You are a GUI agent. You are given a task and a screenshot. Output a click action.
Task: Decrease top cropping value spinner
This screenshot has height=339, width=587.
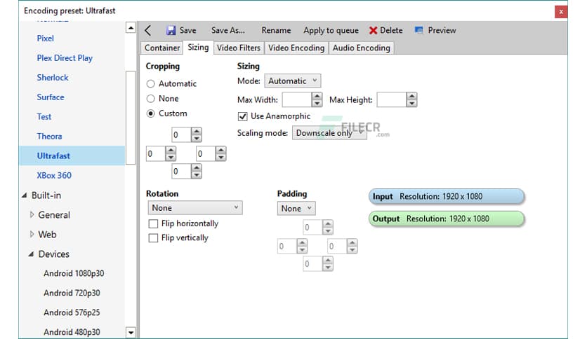[x=197, y=138]
